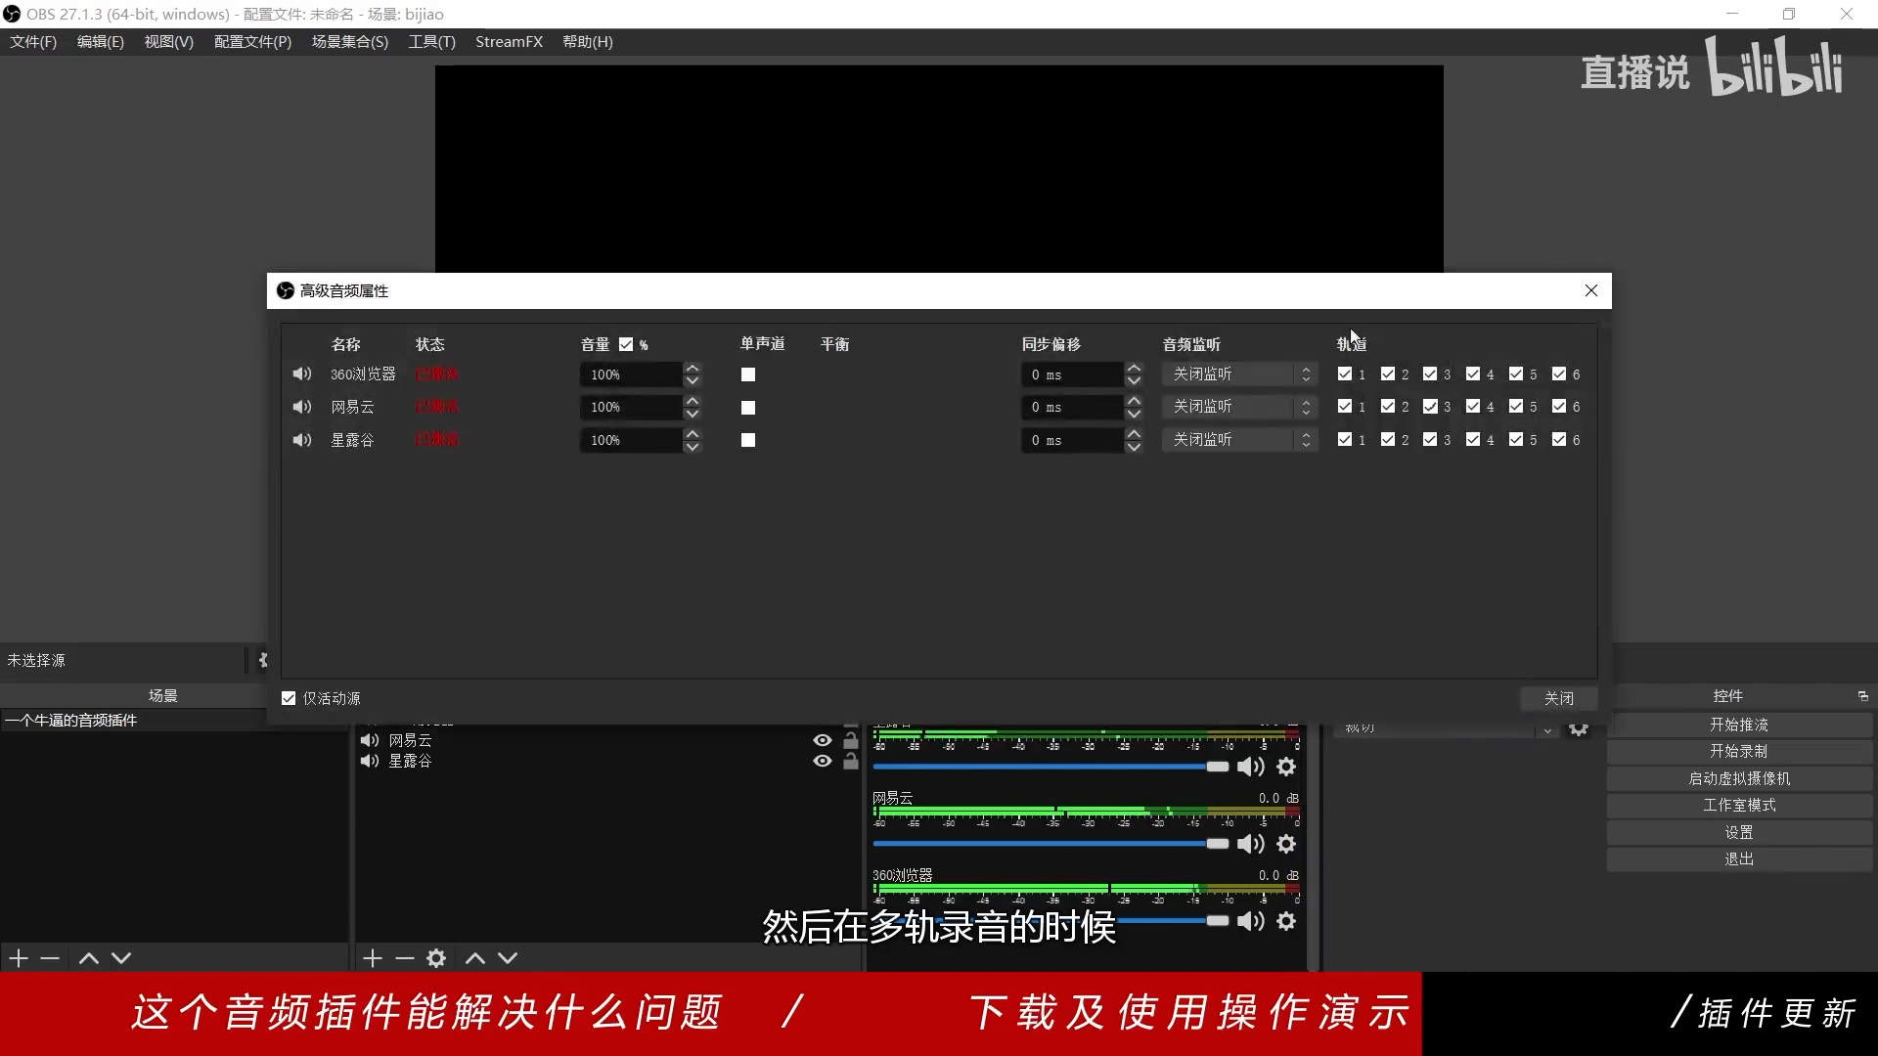Uncheck track 3 for 网易云

(x=1430, y=407)
